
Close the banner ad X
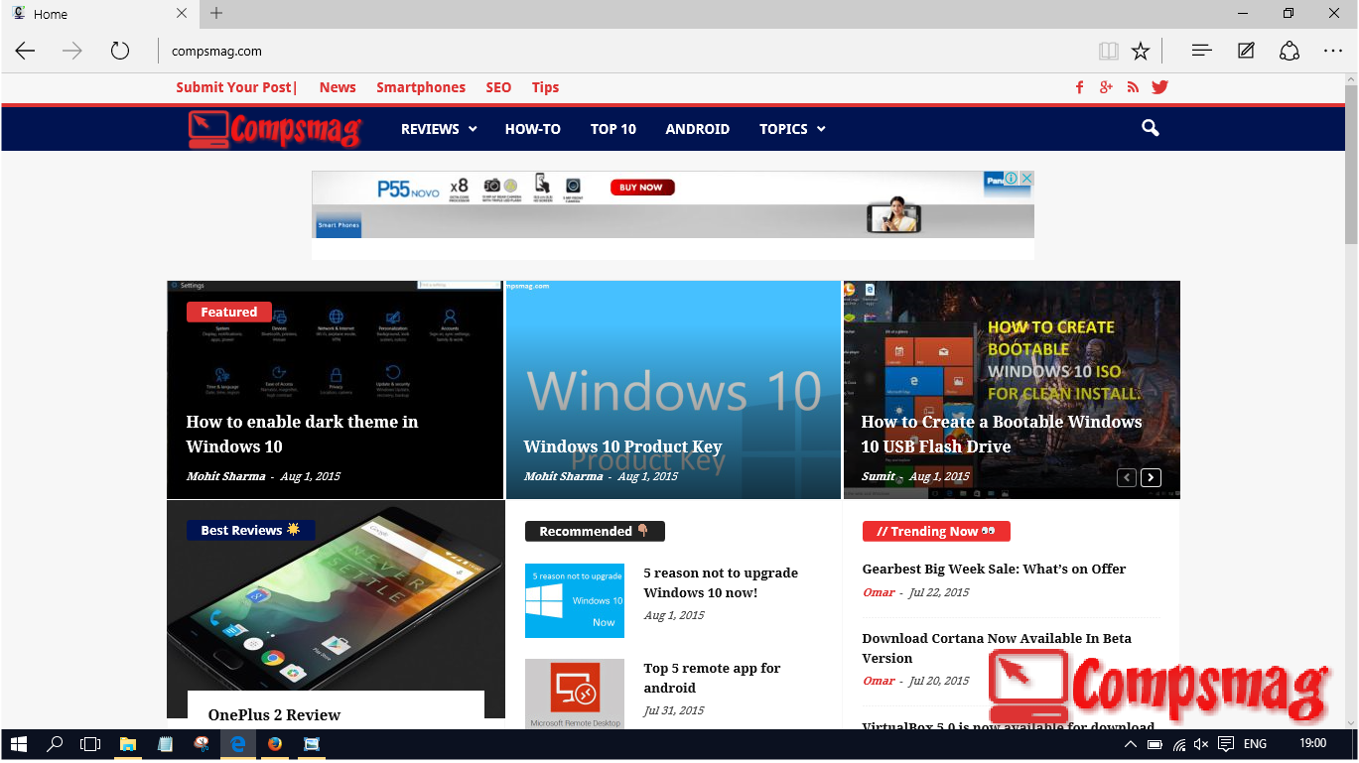click(x=1026, y=179)
